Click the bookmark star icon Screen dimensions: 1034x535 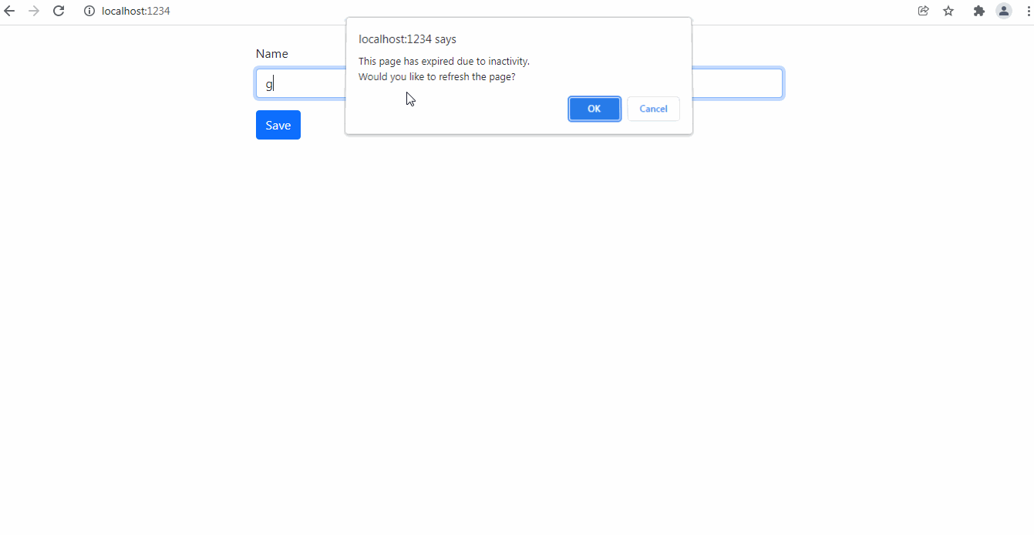(948, 11)
